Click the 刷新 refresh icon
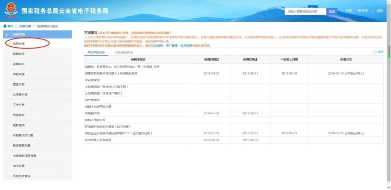The image size is (391, 190). [x=375, y=52]
